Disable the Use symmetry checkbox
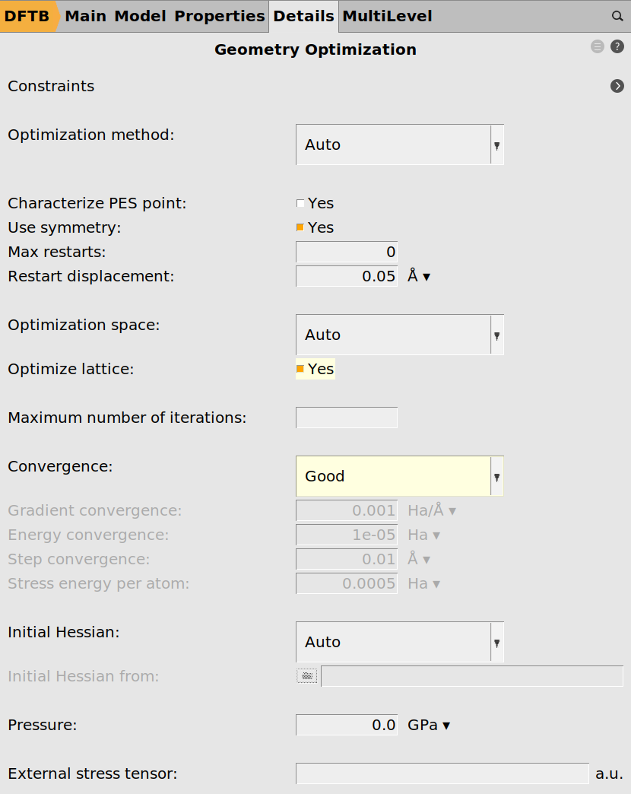This screenshot has height=794, width=631. 300,227
